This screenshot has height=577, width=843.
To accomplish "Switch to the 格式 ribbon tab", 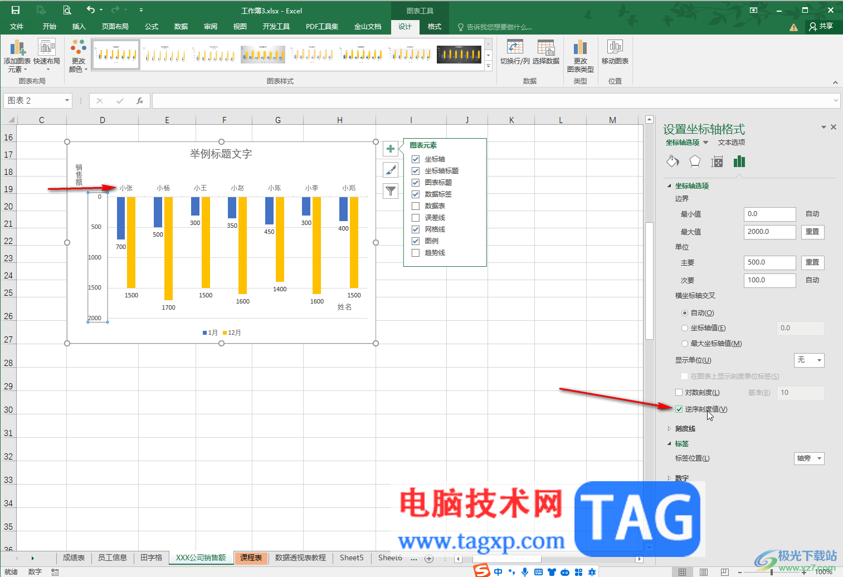I will [435, 27].
